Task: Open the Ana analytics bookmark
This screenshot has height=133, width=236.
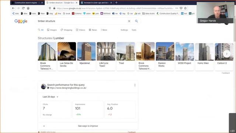Action: tap(58, 13)
